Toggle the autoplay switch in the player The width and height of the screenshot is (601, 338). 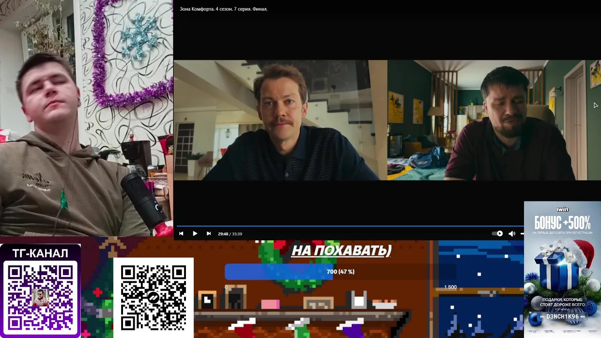tap(497, 233)
